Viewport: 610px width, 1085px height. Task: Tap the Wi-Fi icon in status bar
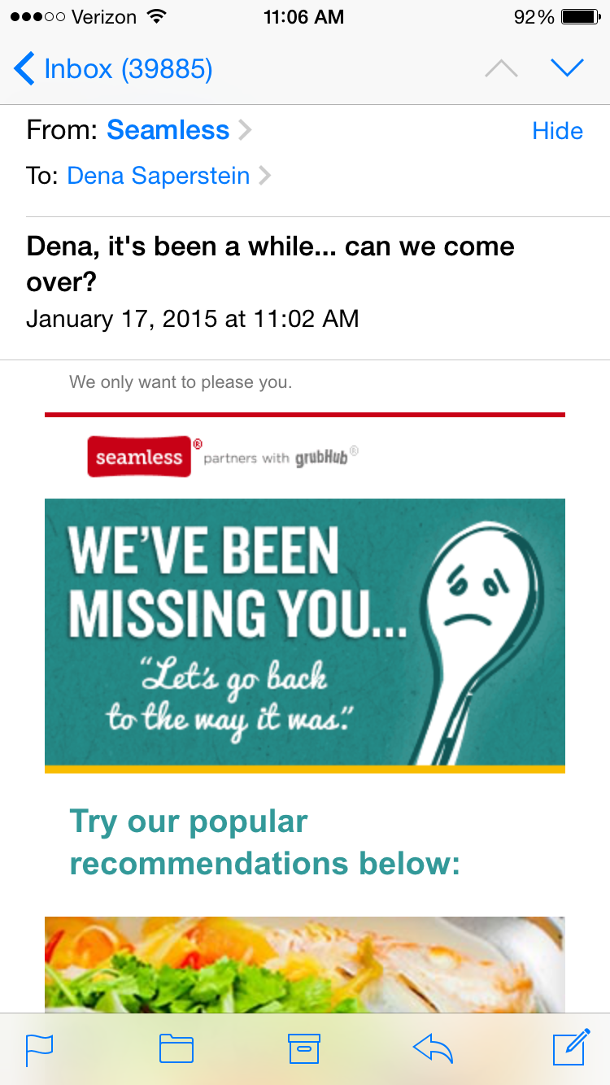pyautogui.click(x=156, y=17)
